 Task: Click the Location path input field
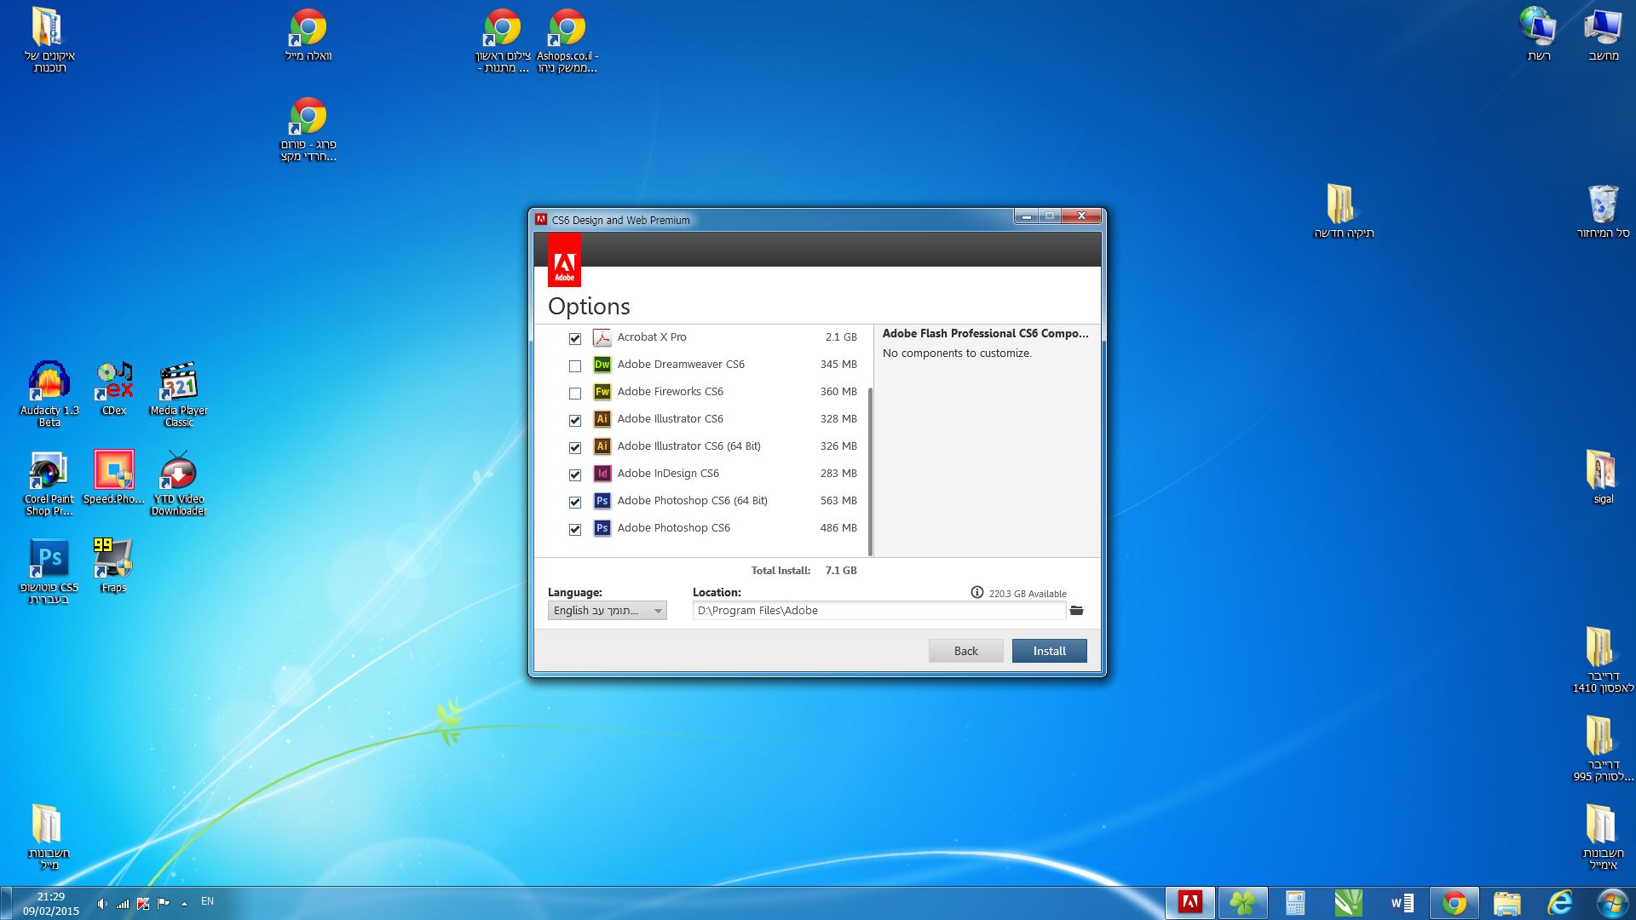coord(878,611)
